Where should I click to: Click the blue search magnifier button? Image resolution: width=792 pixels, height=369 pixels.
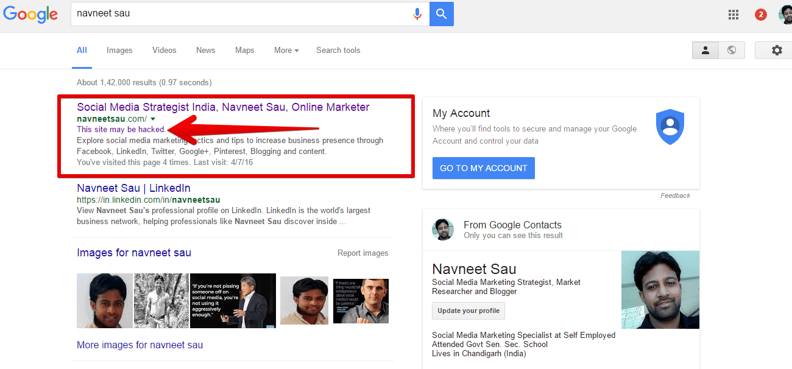pos(442,13)
